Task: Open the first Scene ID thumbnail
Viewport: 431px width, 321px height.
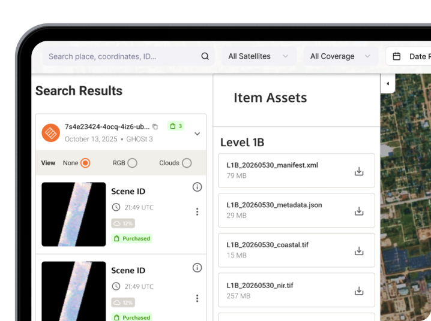Action: coord(74,214)
